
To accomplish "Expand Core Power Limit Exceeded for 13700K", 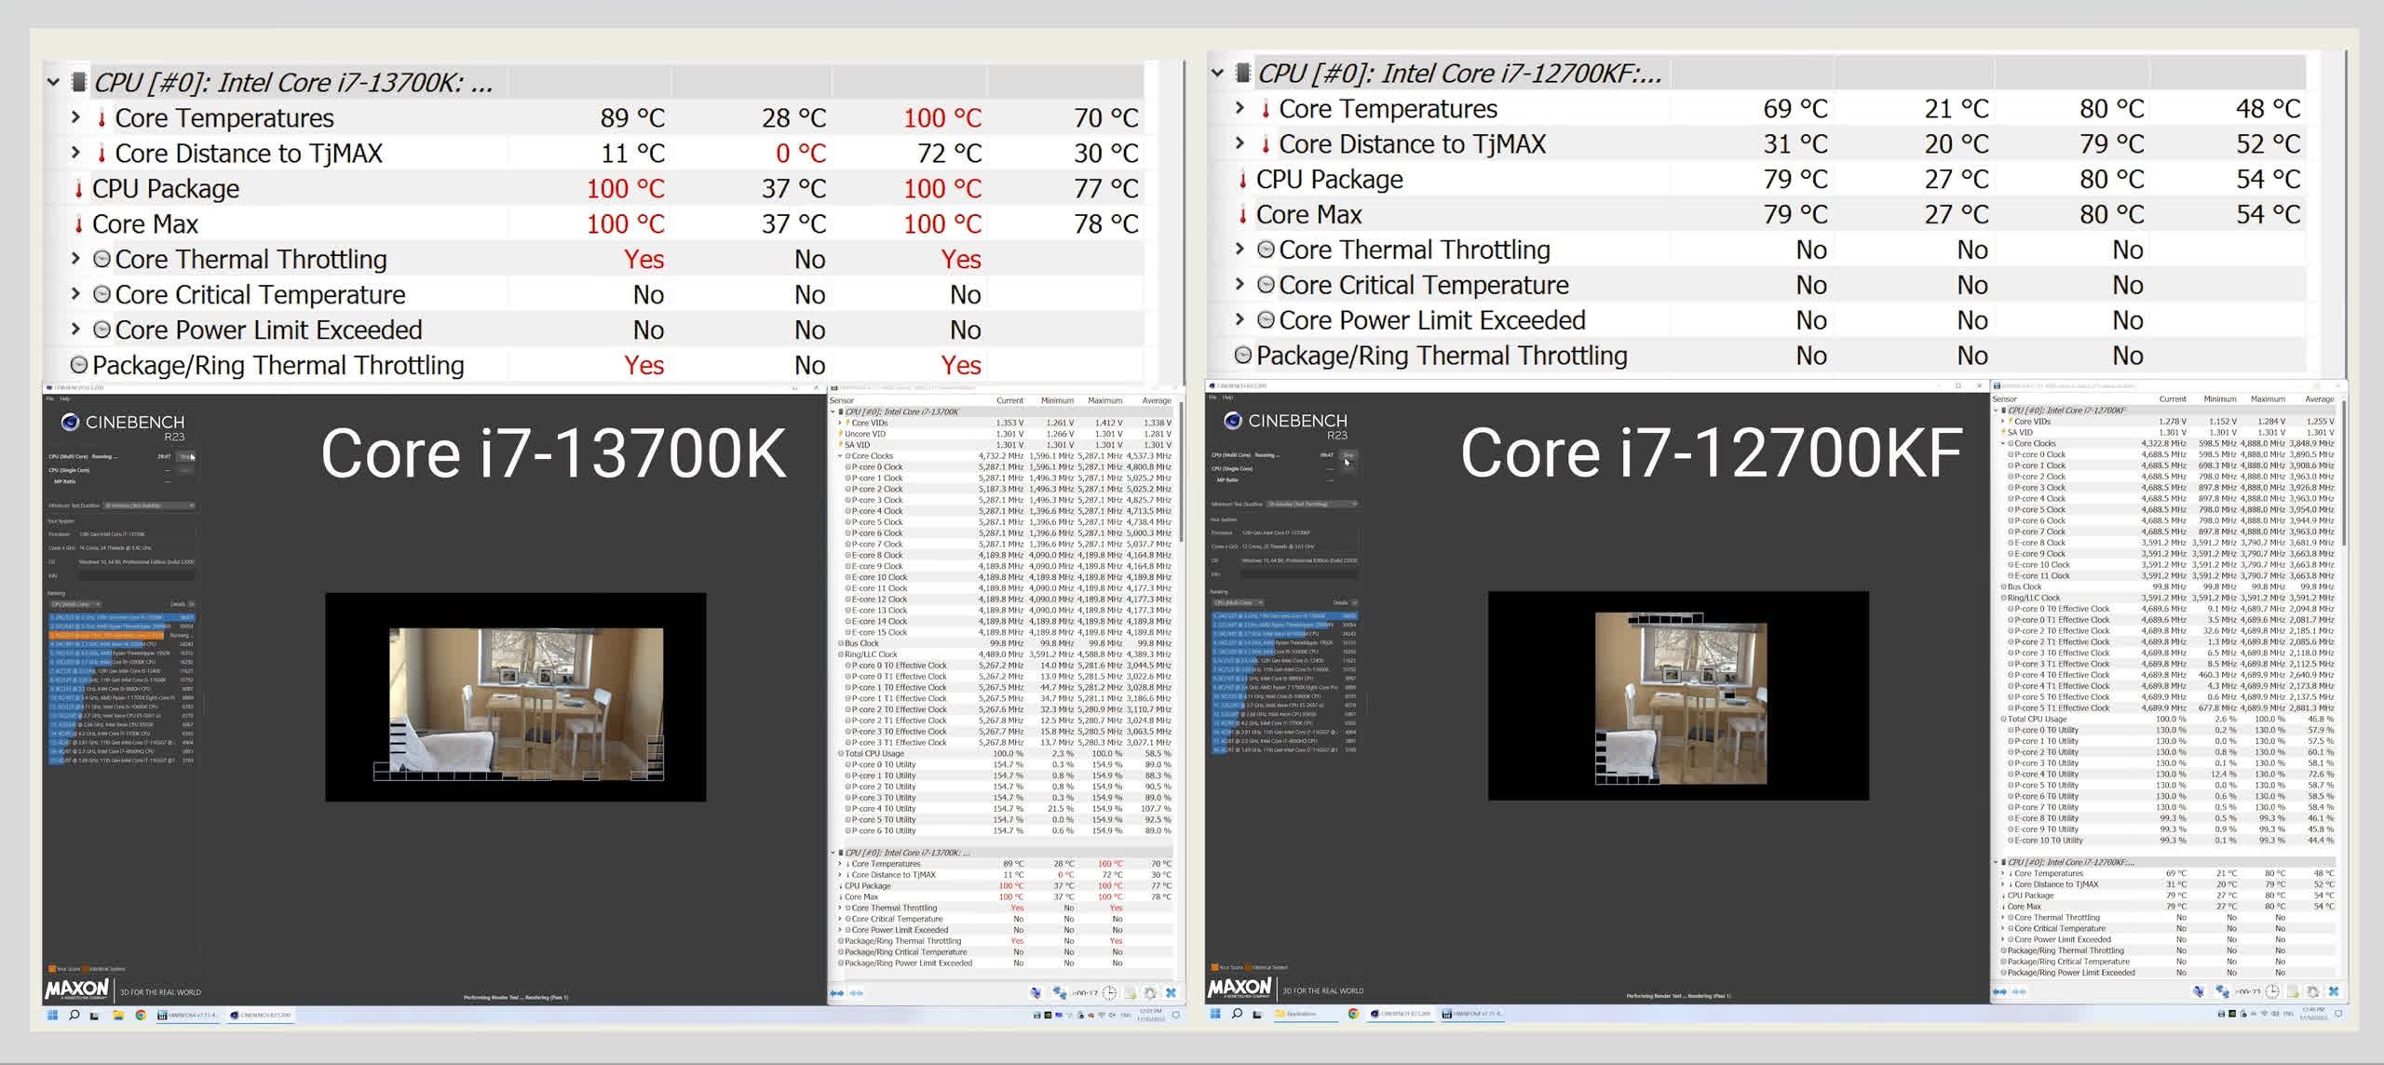I will [75, 330].
